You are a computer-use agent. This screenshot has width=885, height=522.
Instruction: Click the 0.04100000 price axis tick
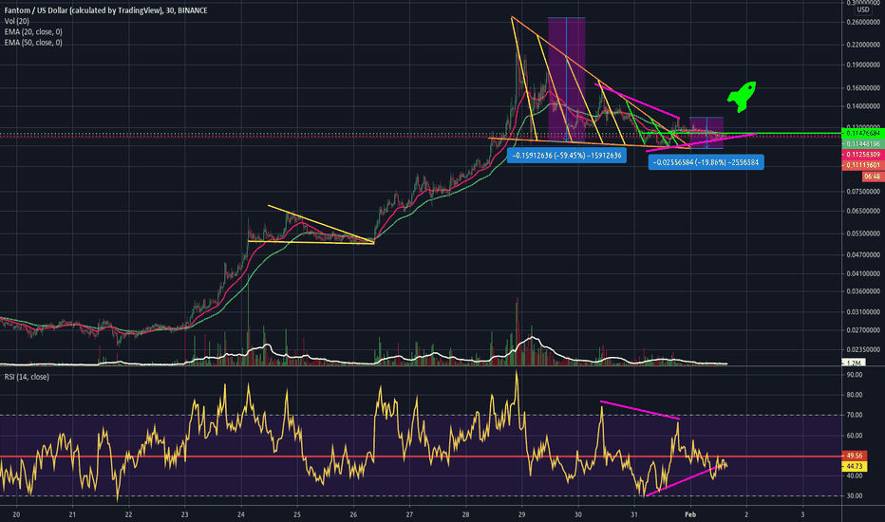point(863,273)
